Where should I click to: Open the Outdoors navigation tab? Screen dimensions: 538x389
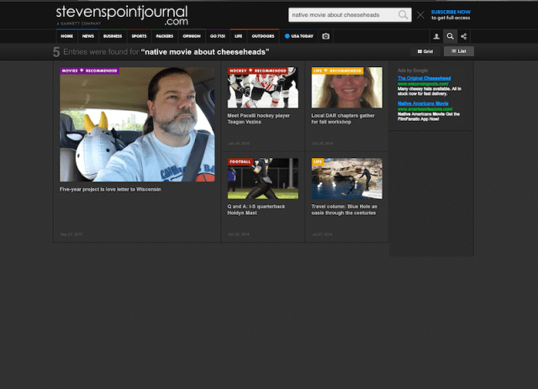click(x=263, y=36)
